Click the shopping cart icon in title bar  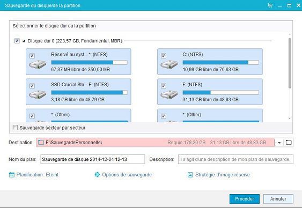[270, 5]
